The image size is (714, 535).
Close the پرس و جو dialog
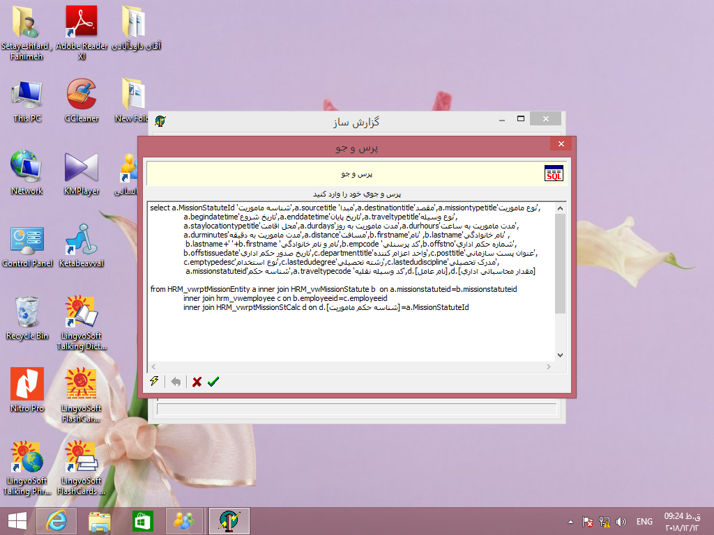click(561, 144)
